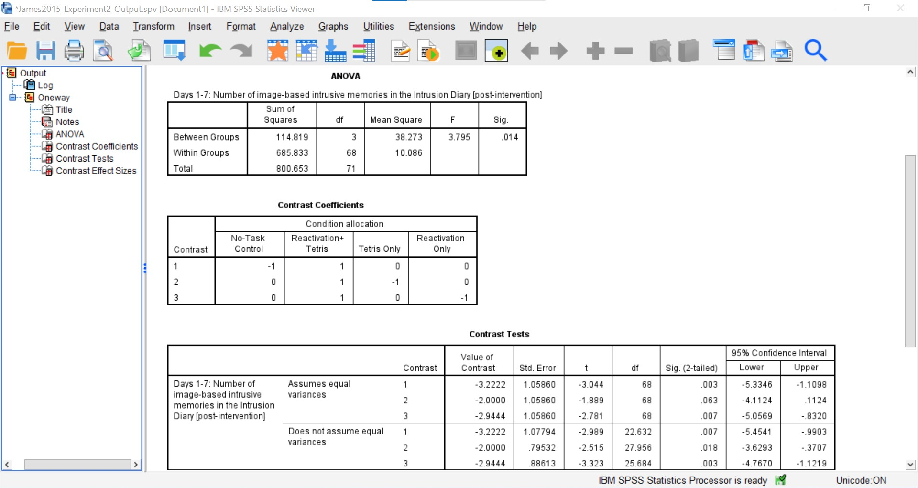
Task: Click the Hide items closed book icon
Action: 688,51
